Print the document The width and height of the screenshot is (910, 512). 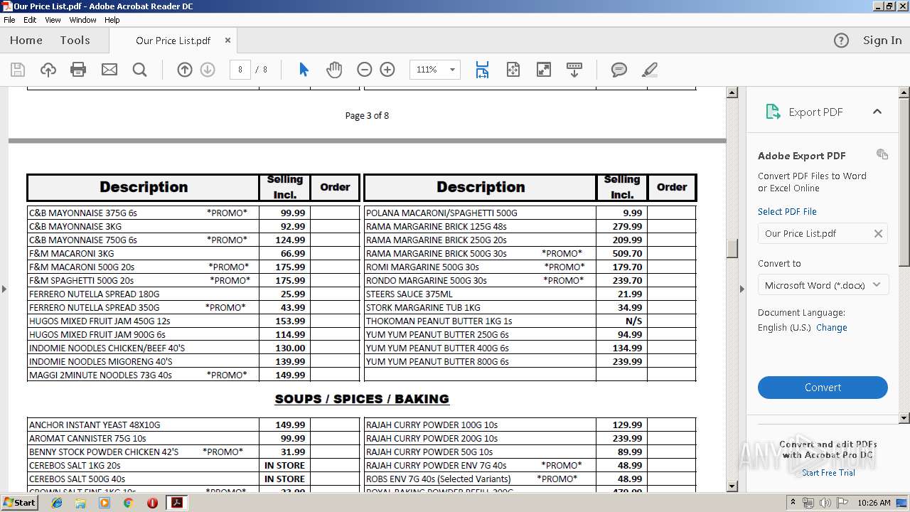pos(78,70)
